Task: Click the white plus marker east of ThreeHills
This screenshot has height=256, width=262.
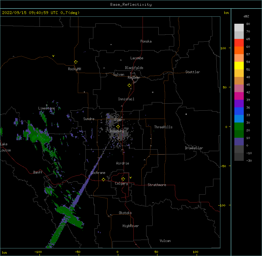Action: [x=186, y=114]
